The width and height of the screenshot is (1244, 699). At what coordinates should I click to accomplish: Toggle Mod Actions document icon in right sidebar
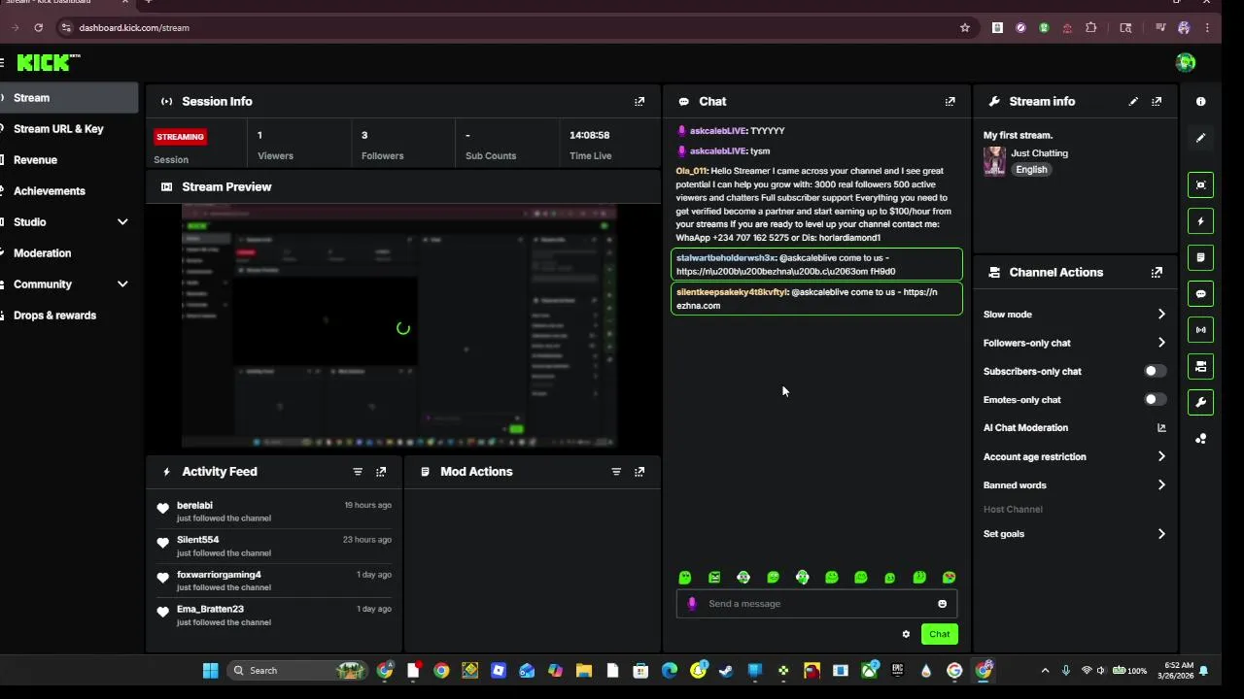click(1201, 257)
